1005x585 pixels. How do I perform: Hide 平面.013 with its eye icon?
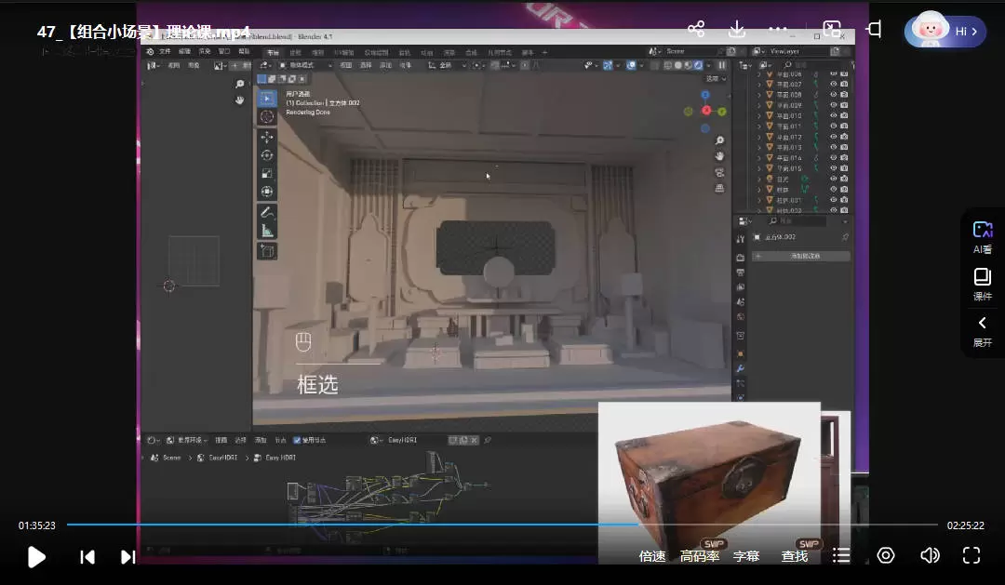point(833,147)
